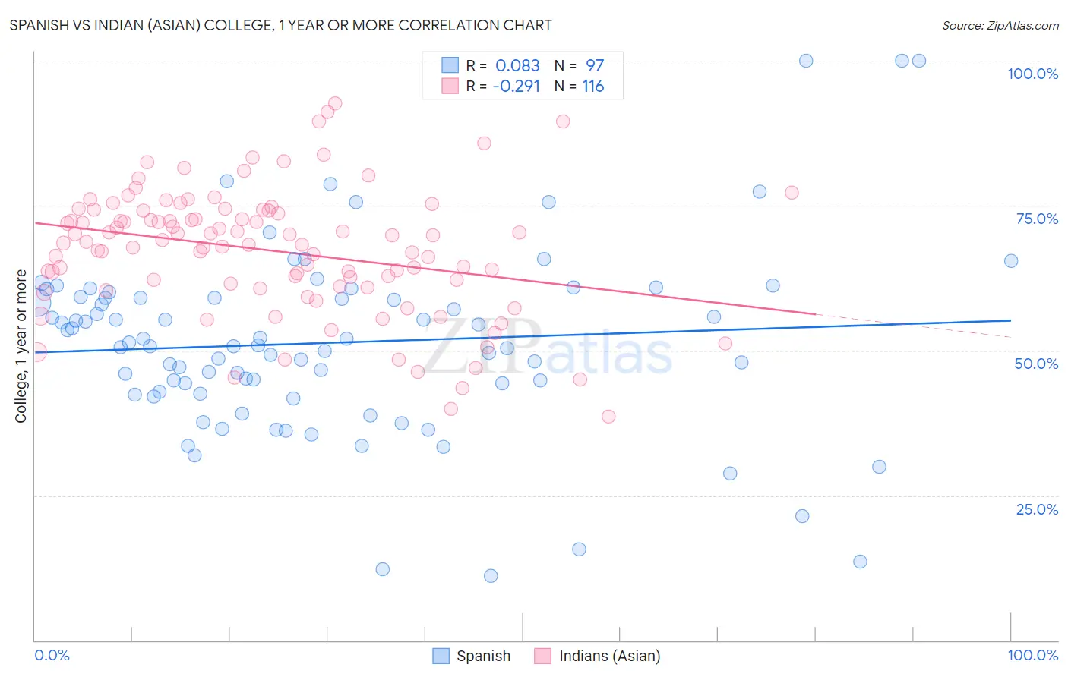Screen dimensions: 1068x677
Task: Click the chart title text
Action: [x=280, y=25]
